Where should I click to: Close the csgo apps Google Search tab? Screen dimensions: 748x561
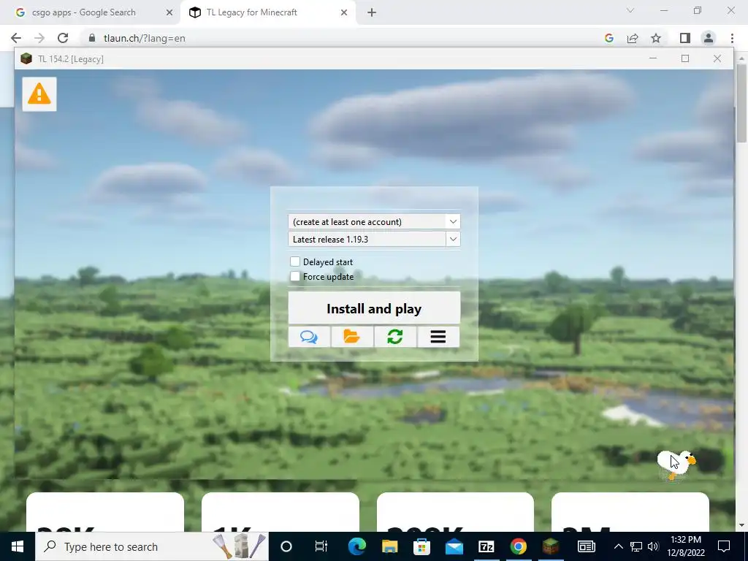click(x=169, y=12)
